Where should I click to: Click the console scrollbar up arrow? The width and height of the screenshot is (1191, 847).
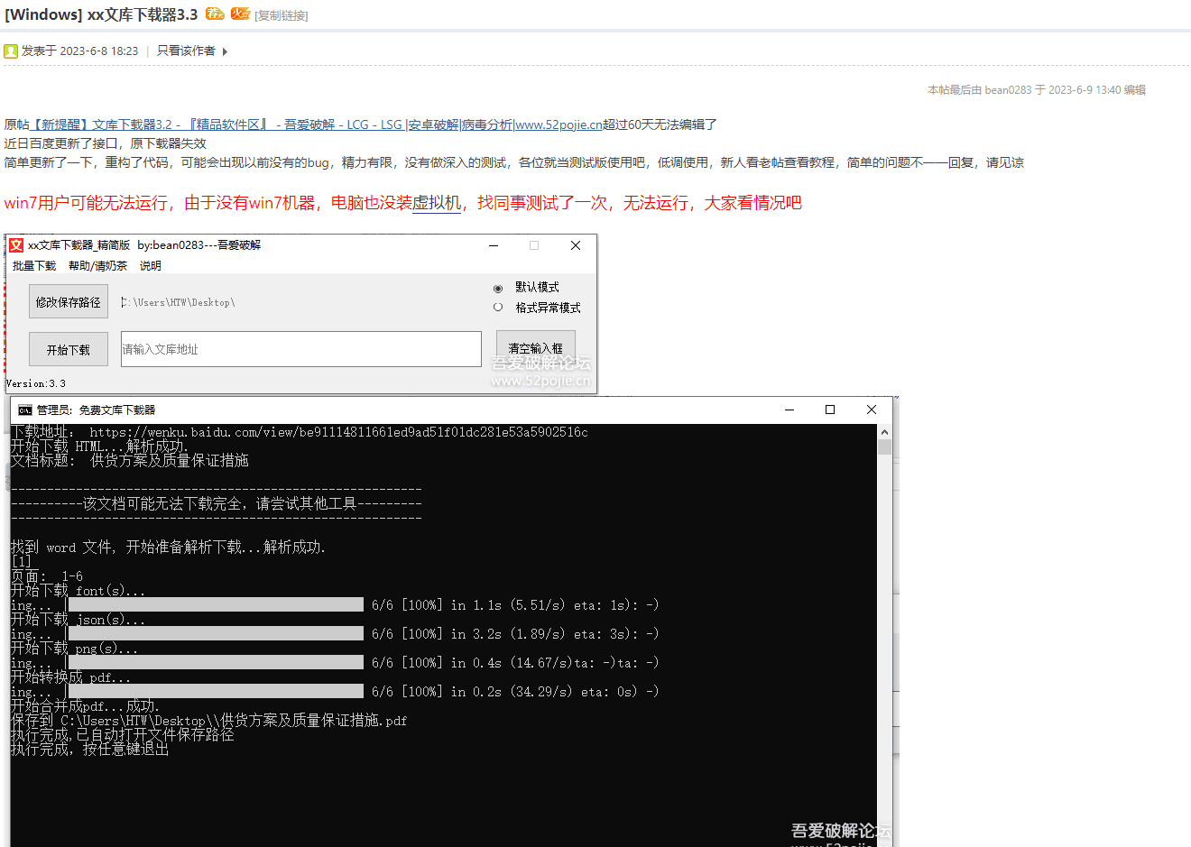pyautogui.click(x=884, y=432)
